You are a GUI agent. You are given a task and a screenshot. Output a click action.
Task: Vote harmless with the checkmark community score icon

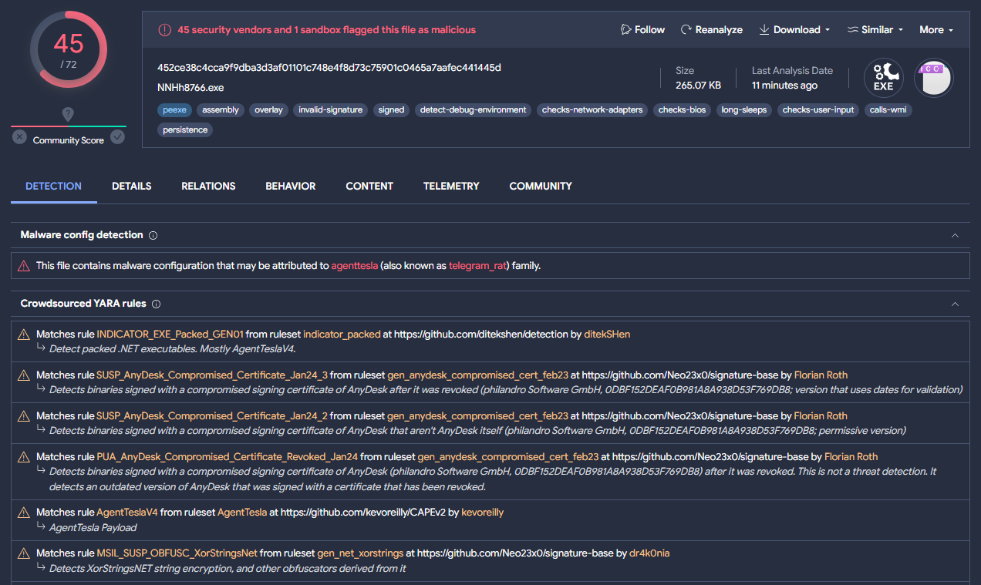click(117, 136)
